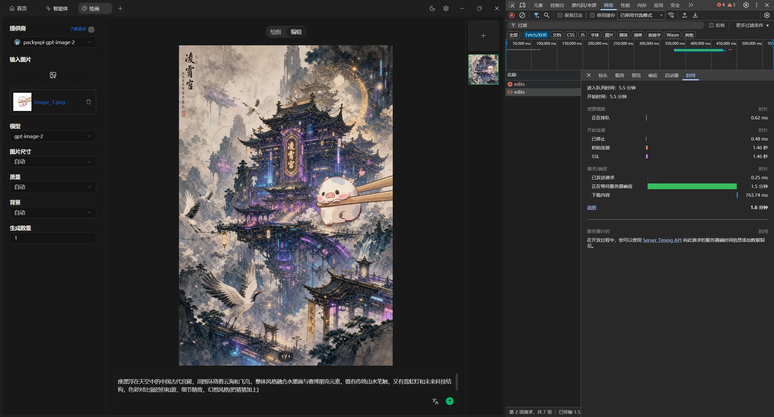Filter by Fetch/XHR type
Screen dimensions: 774x417
click(x=536, y=35)
